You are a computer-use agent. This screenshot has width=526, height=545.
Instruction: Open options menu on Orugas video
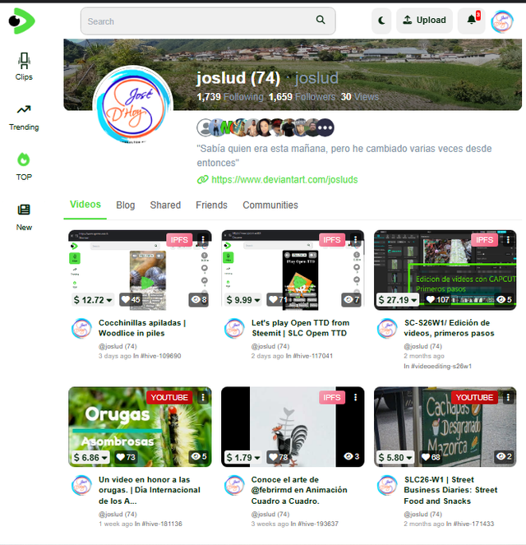203,397
